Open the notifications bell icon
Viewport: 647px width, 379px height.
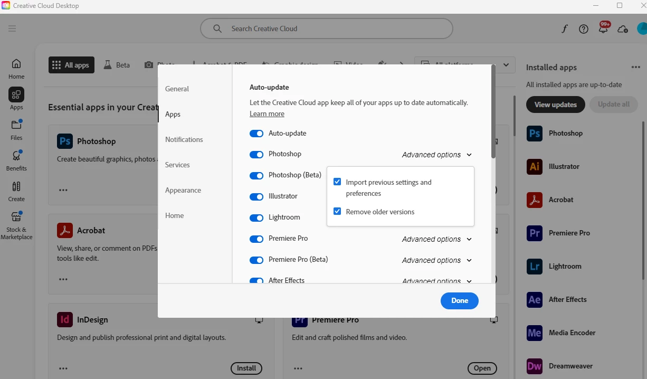tap(603, 29)
